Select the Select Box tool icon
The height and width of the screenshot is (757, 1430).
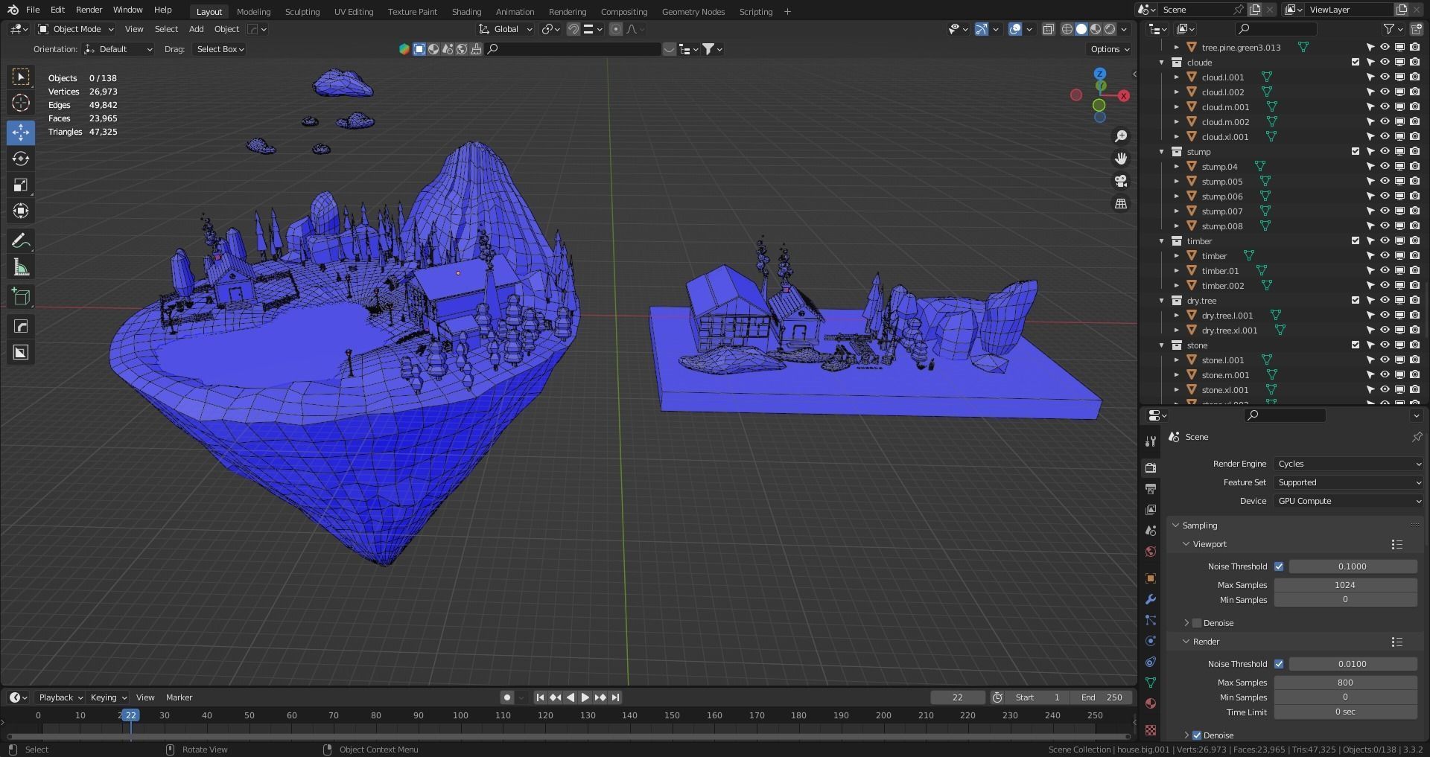21,77
